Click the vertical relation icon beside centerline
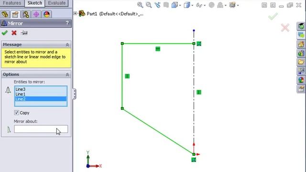The height and width of the screenshot is (172, 306). pyautogui.click(x=199, y=92)
